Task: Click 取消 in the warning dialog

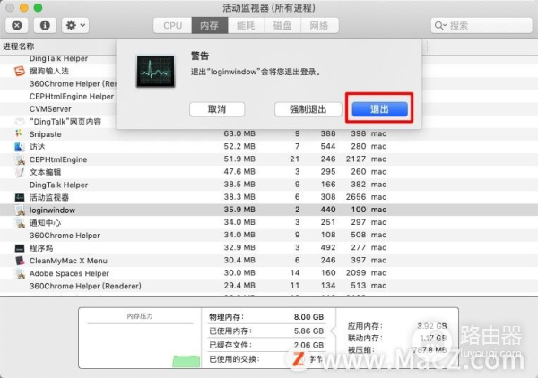Action: click(217, 109)
